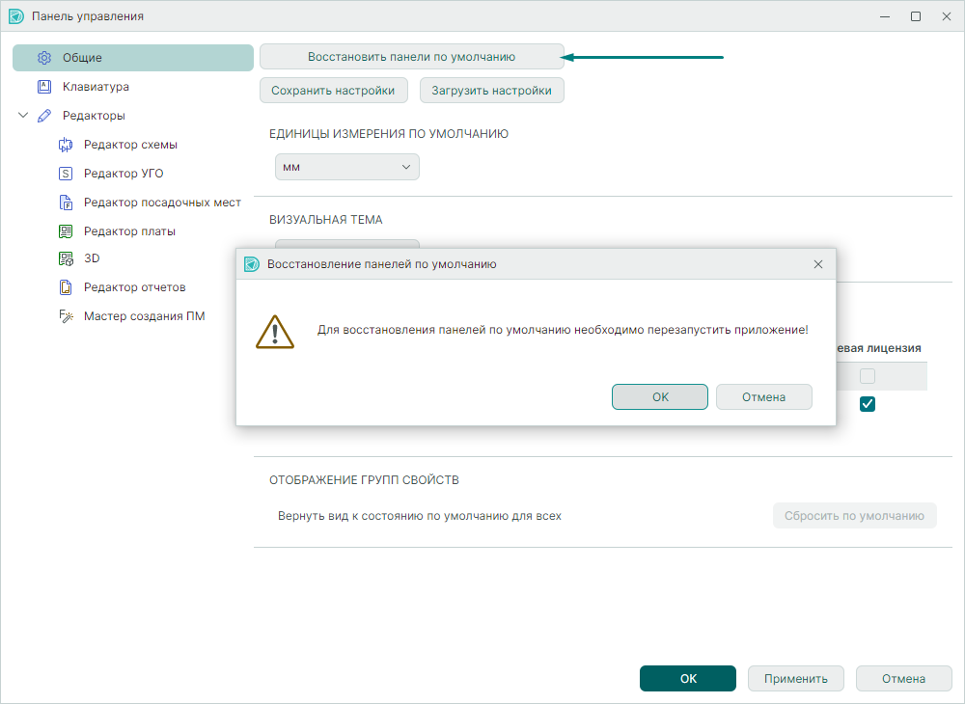965x704 pixels.
Task: Click the Редактор посадочных мест icon
Action: point(66,203)
